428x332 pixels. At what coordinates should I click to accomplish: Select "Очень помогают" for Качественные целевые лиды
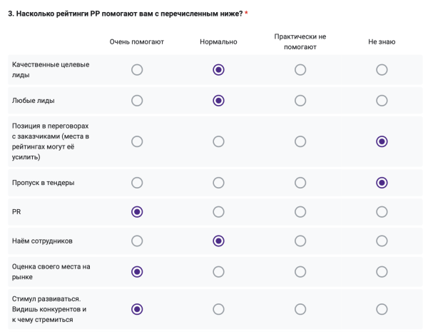pyautogui.click(x=137, y=69)
